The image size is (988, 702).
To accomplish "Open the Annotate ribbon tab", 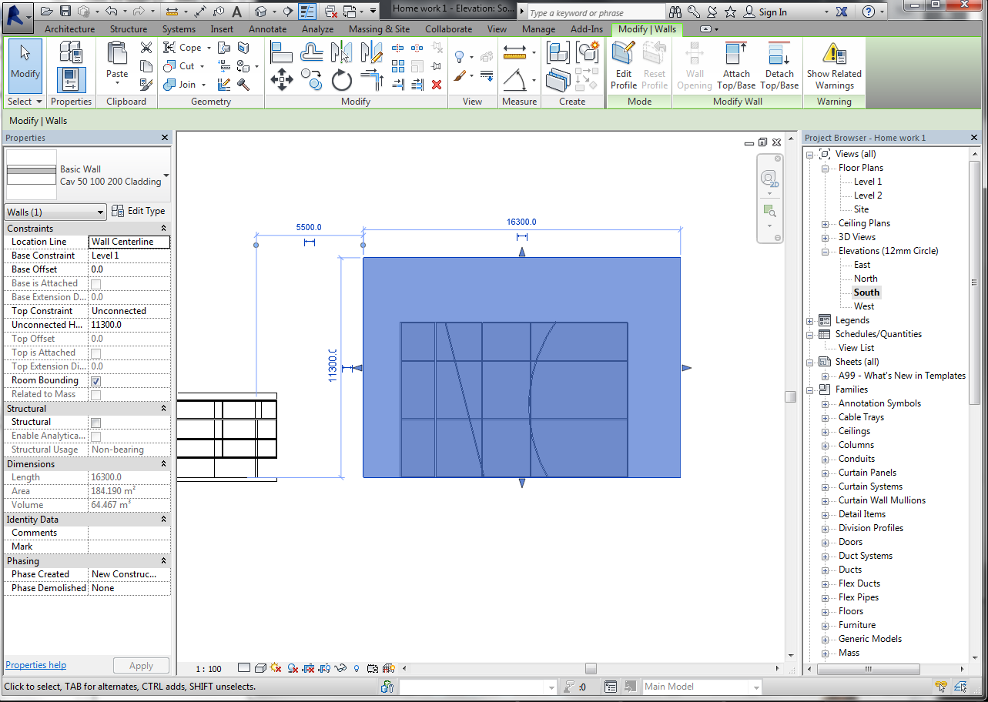I will click(x=267, y=28).
